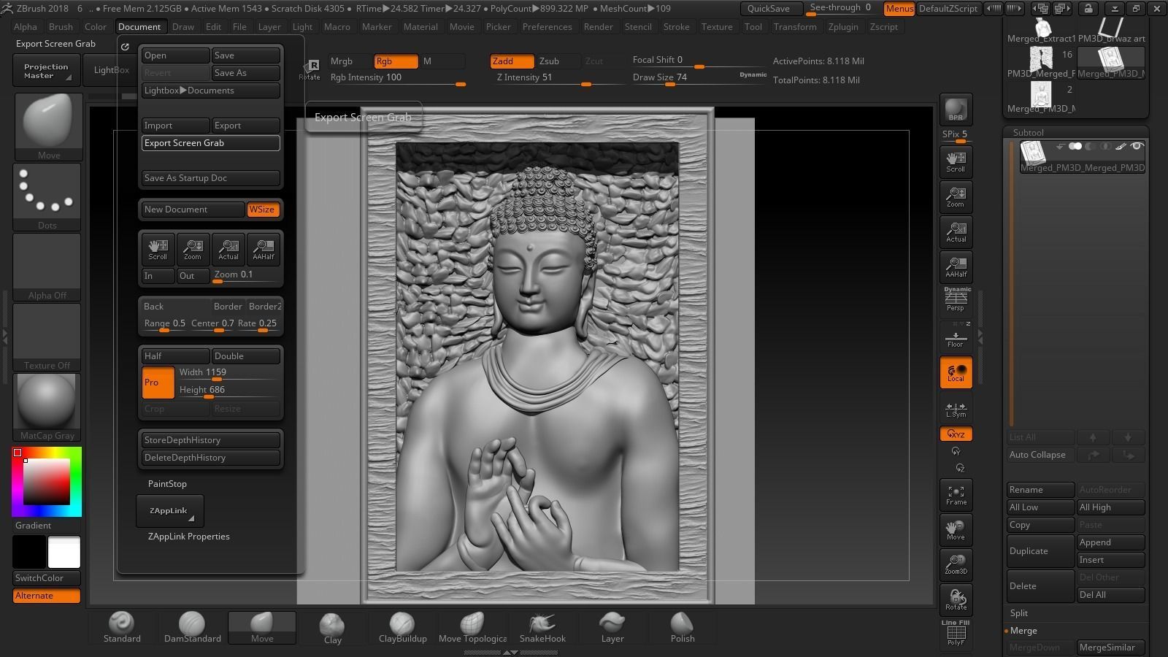Select the Clay brush

tap(332, 629)
